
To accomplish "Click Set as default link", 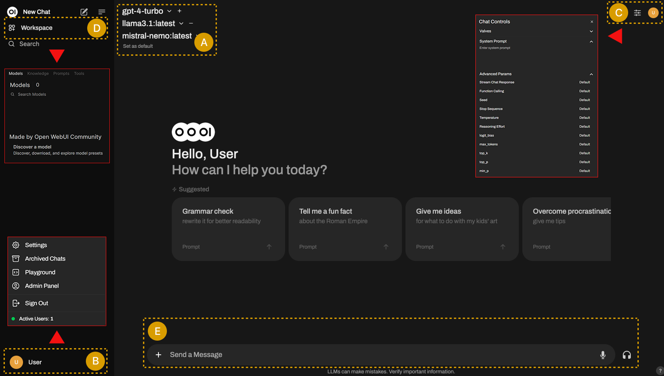I will coord(138,46).
